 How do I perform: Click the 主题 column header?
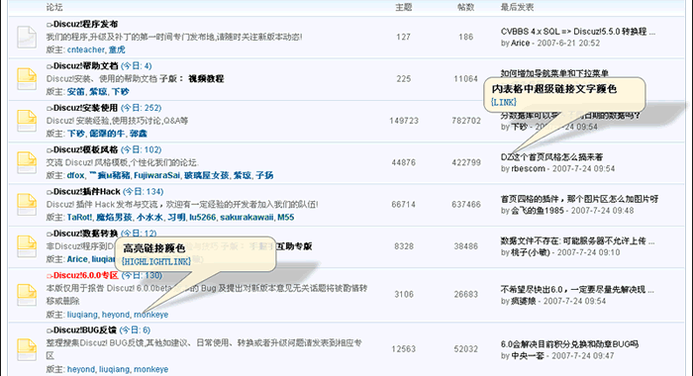pos(404,7)
